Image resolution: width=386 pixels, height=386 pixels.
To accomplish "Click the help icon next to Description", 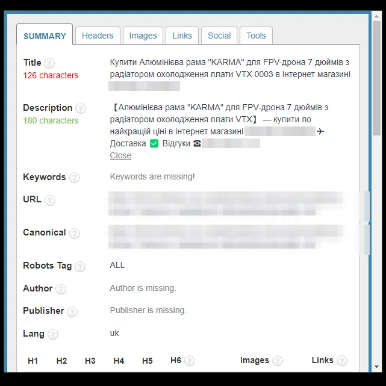I will 81,108.
